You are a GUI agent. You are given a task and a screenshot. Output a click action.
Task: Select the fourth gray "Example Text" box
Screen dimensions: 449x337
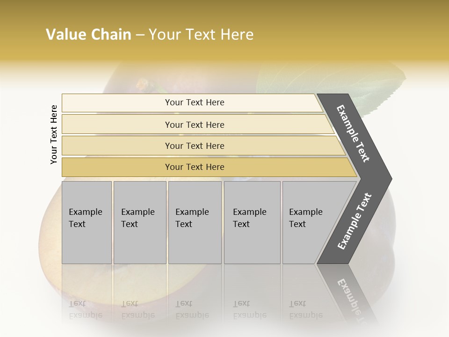(252, 222)
